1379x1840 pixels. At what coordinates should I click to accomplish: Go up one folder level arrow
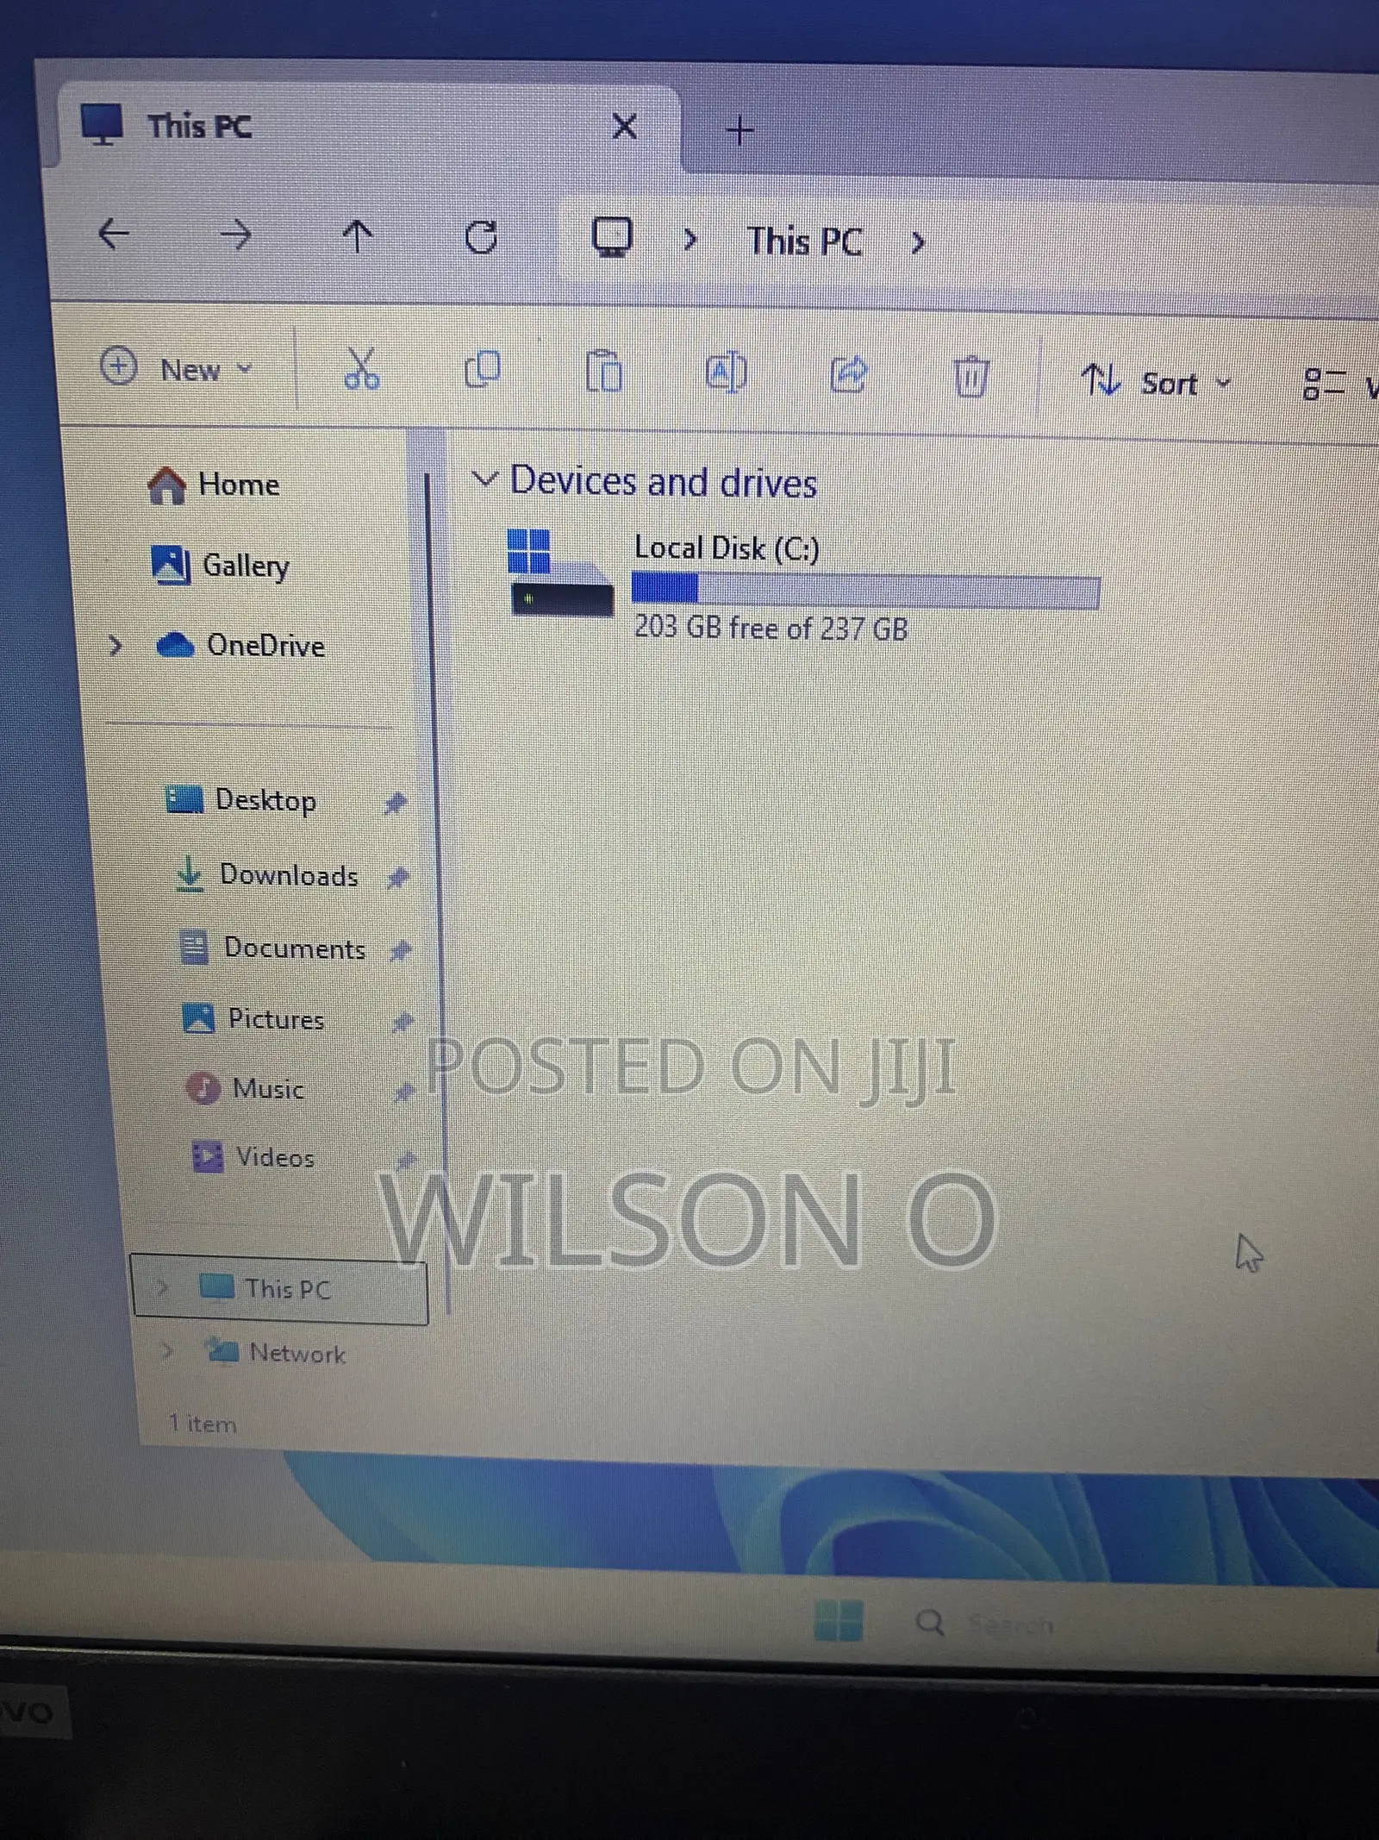coord(358,235)
